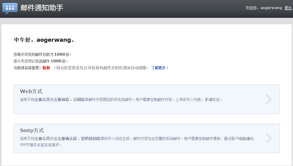Select the Web方式 heading
293x166 pixels.
(x=31, y=91)
